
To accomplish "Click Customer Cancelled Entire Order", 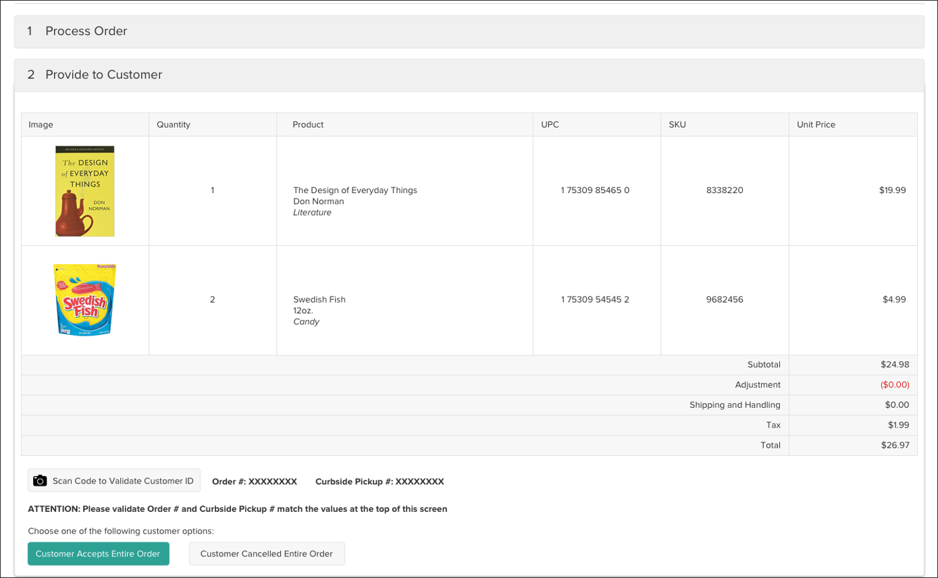I will [x=267, y=554].
